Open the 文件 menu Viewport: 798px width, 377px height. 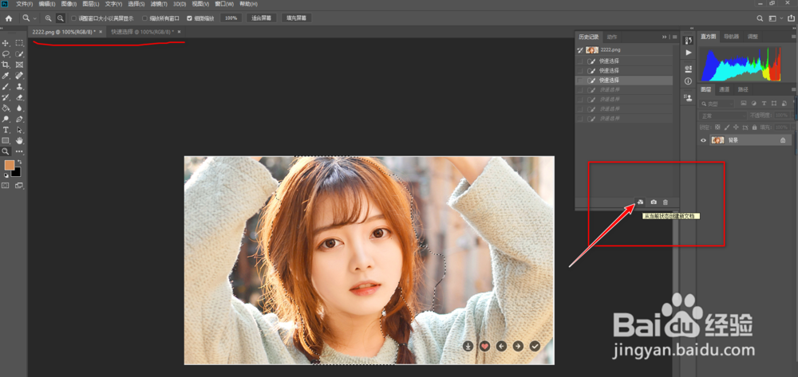pos(25,4)
